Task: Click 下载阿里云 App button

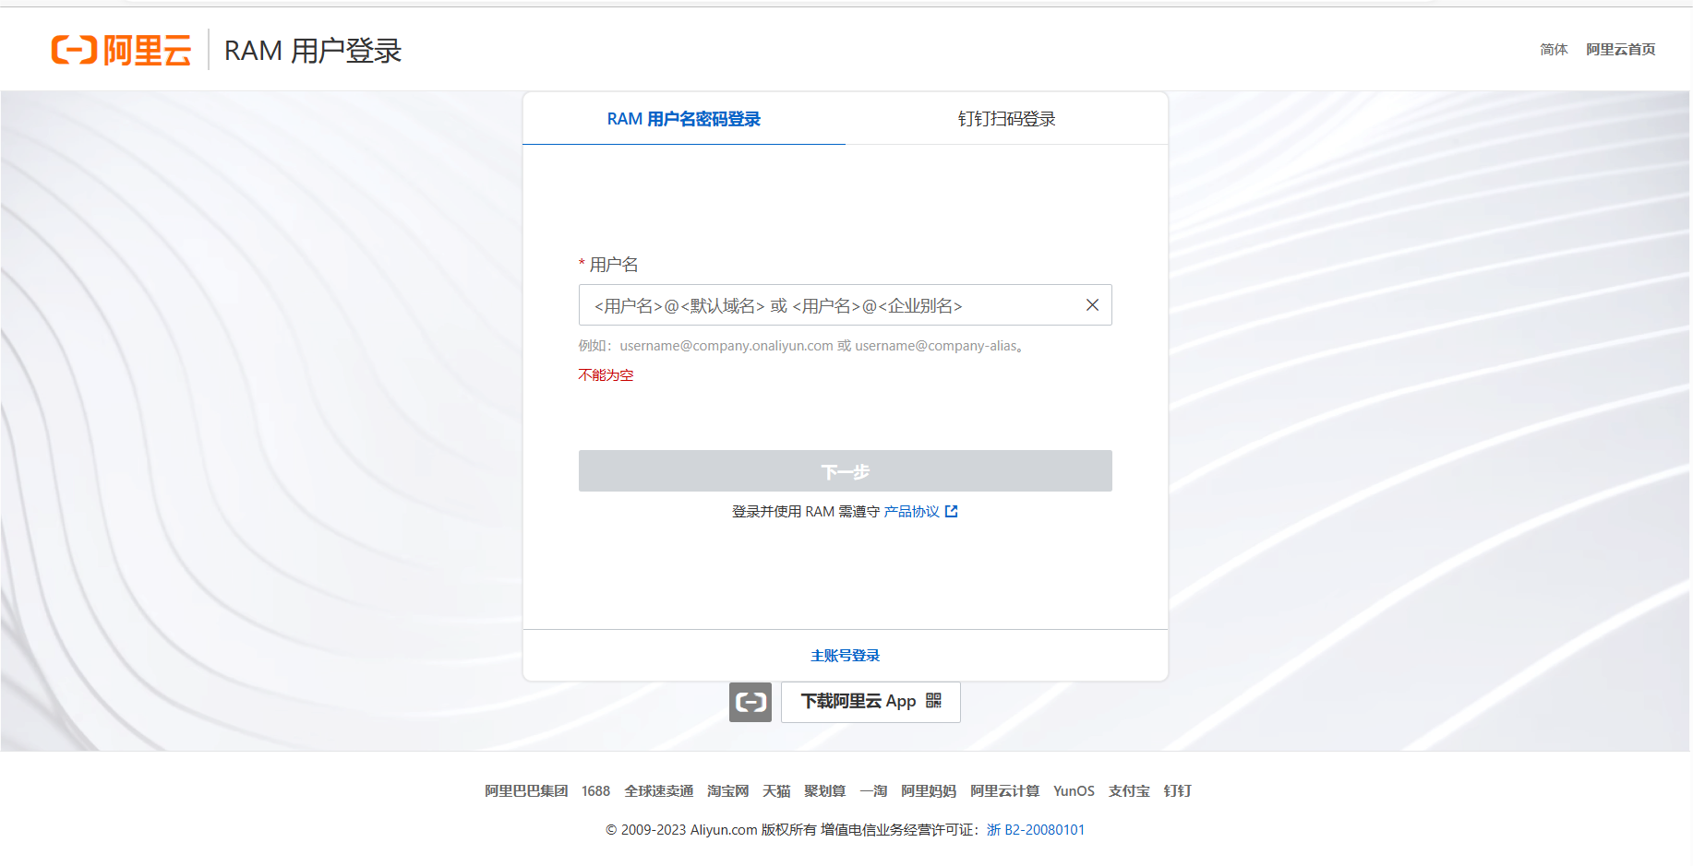Action: point(871,702)
